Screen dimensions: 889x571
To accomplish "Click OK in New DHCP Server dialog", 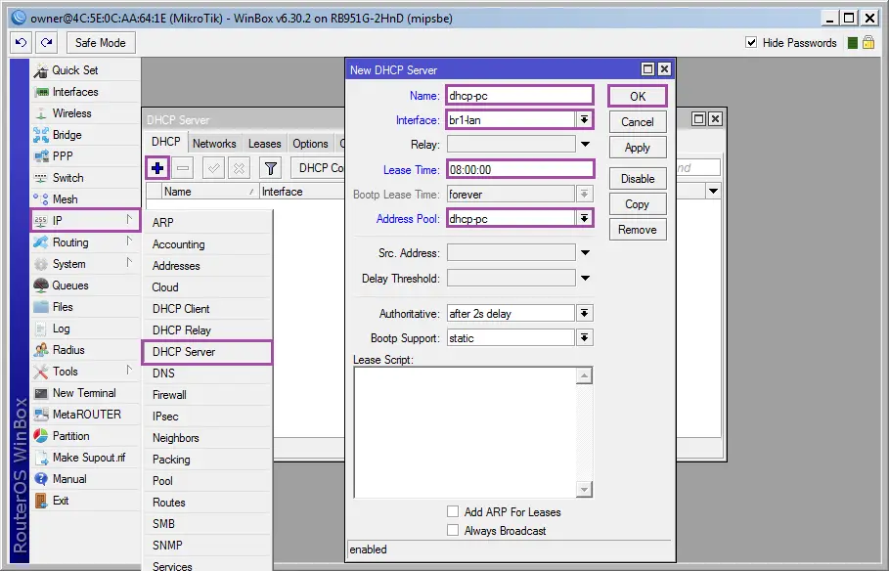I will [x=638, y=97].
